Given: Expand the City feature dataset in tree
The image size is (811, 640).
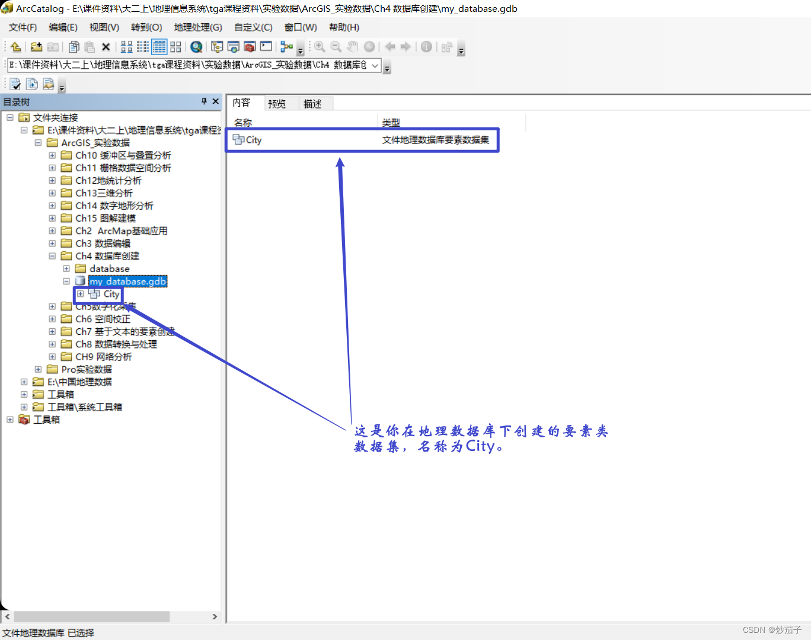Looking at the screenshot, I should 81,294.
